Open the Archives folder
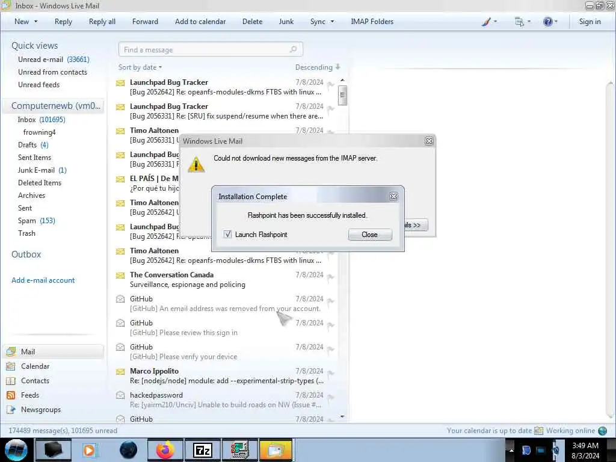 pyautogui.click(x=31, y=196)
